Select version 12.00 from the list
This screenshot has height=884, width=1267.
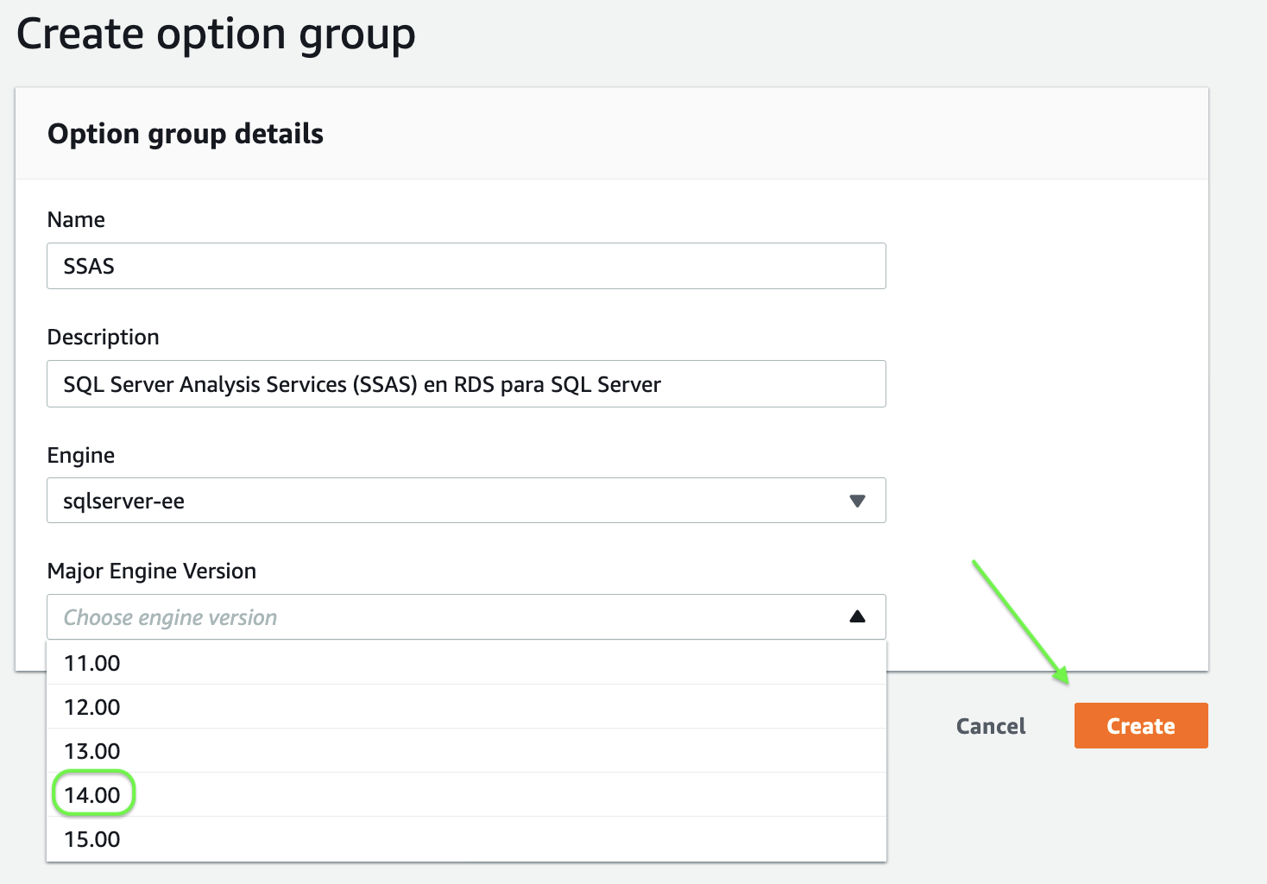click(466, 707)
